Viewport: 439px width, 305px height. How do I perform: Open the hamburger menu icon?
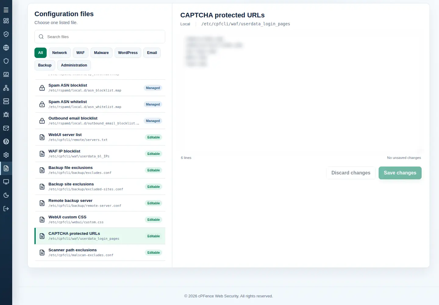(6, 10)
